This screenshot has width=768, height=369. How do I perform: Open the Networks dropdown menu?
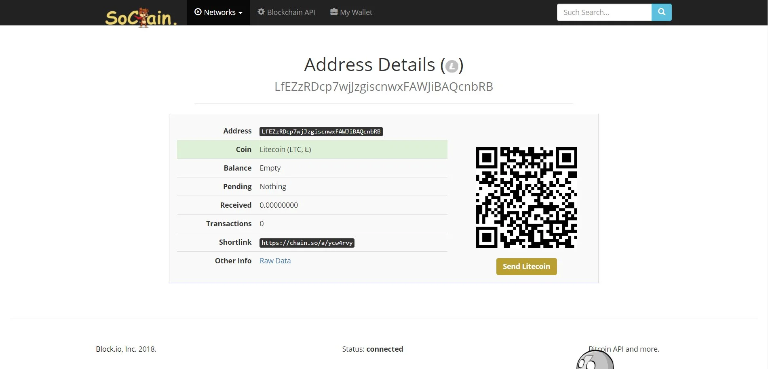click(218, 13)
